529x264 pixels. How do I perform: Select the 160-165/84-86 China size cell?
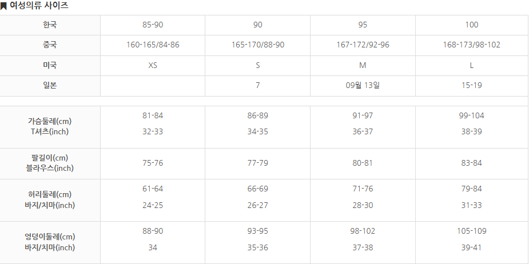click(x=153, y=45)
